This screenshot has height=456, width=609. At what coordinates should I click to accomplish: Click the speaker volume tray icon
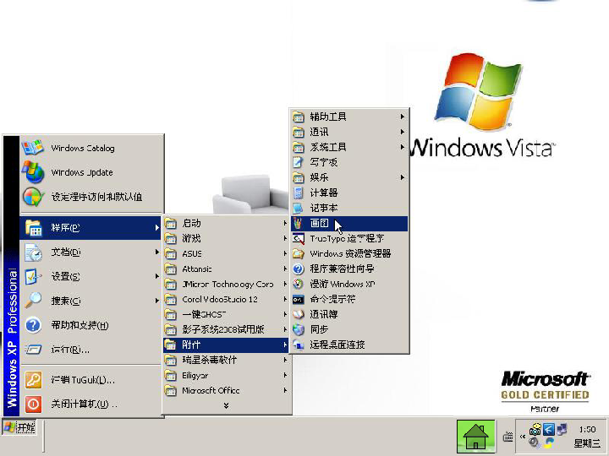click(535, 442)
